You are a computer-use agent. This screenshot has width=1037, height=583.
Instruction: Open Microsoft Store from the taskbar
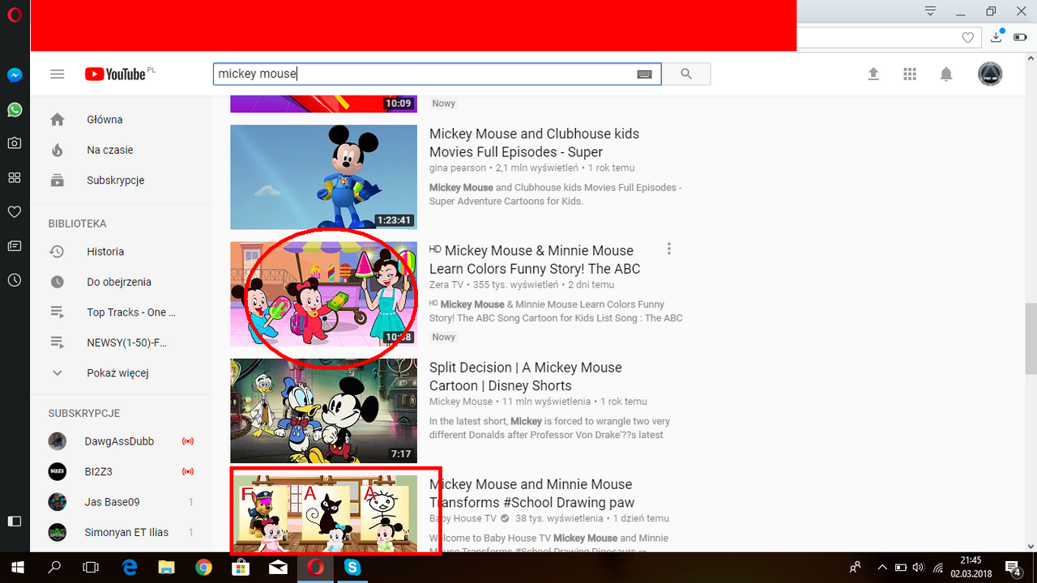(x=241, y=568)
